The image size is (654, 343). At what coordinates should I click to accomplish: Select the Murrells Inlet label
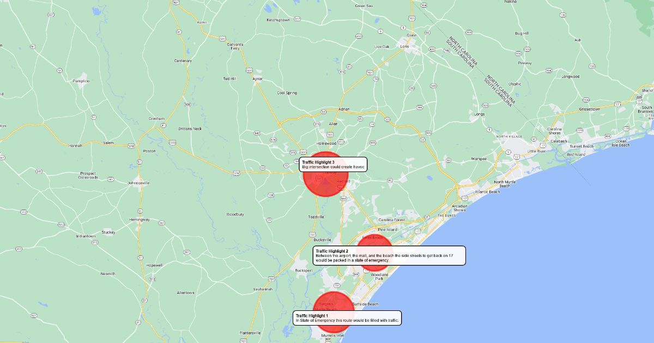coord(332,335)
